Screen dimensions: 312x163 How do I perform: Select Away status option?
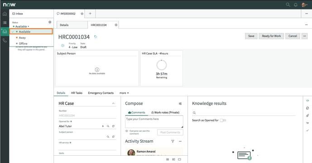click(31, 38)
